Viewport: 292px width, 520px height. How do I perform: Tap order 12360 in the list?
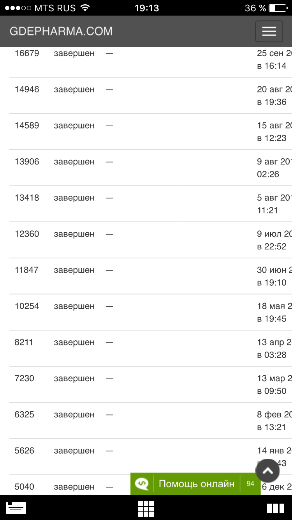tap(27, 234)
